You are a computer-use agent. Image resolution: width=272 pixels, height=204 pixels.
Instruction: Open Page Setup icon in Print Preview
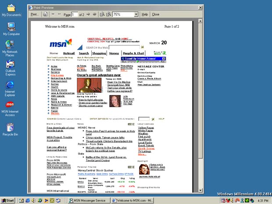(x=45, y=14)
